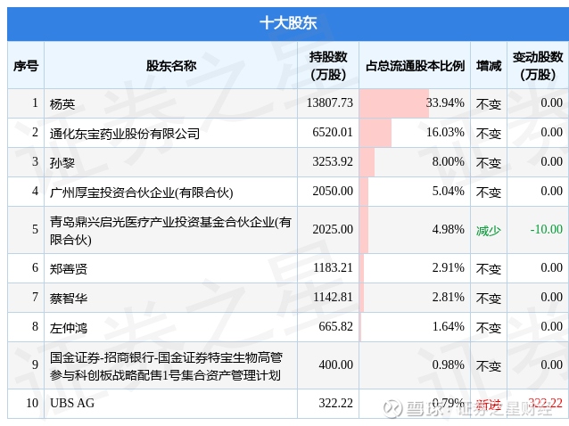Viewport: 569px width, 426px height.
Task: Click the 变动股数(万股) column header
Action: click(538, 66)
